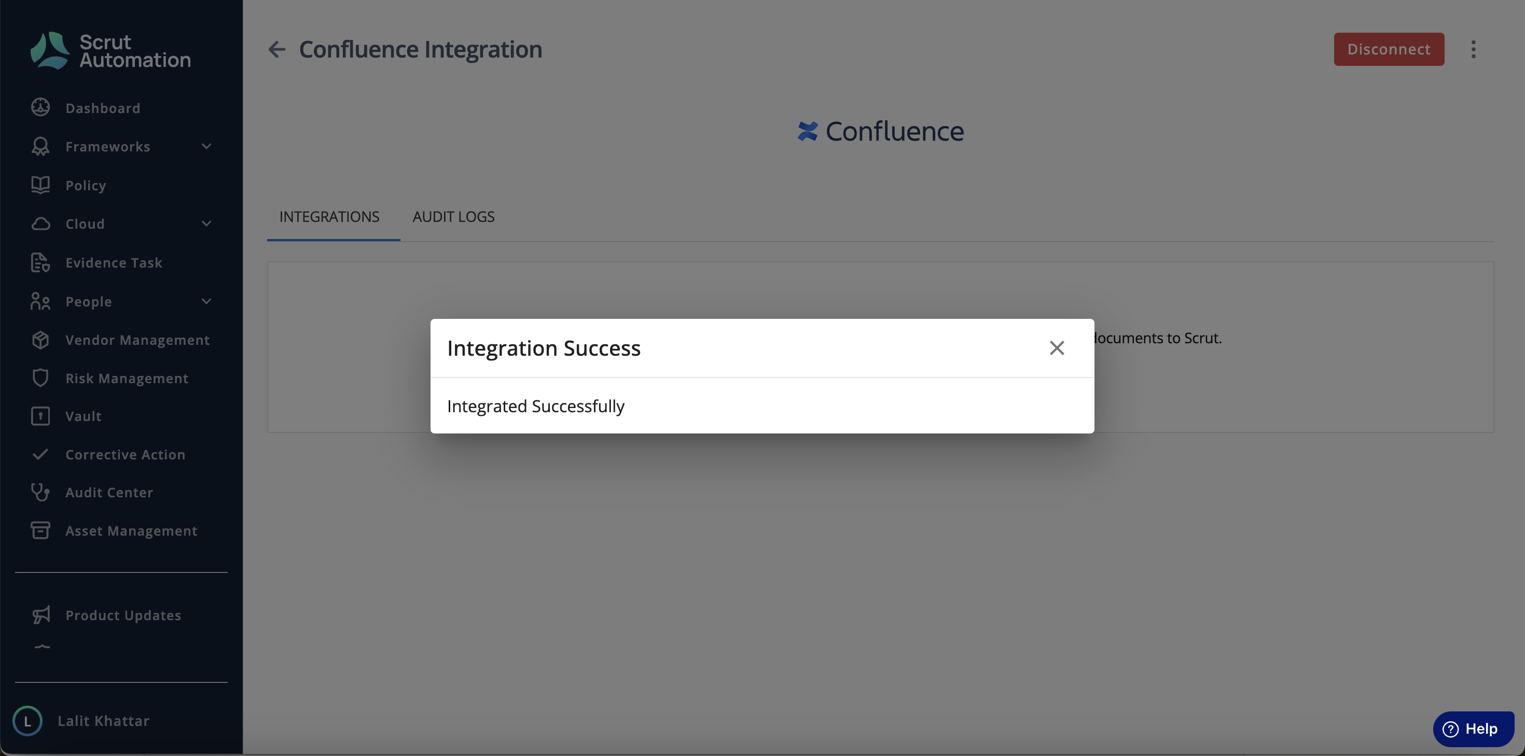Open the Vendor Management cube icon
Screen dimensions: 1525x756
40,340
